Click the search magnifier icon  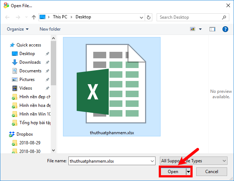(224, 17)
